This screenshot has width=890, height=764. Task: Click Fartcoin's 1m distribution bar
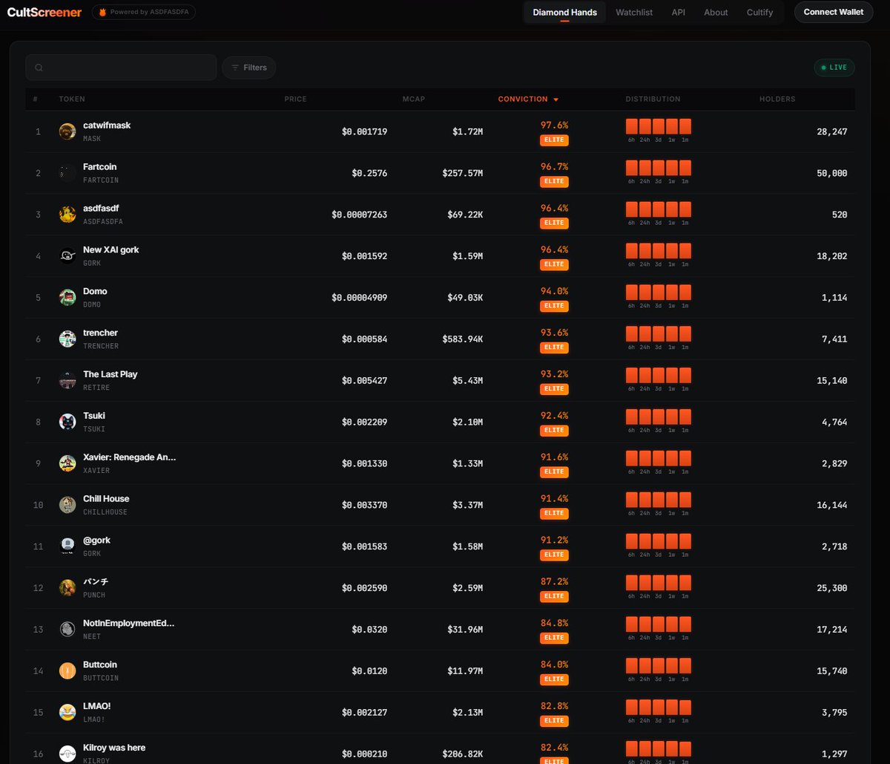[685, 167]
